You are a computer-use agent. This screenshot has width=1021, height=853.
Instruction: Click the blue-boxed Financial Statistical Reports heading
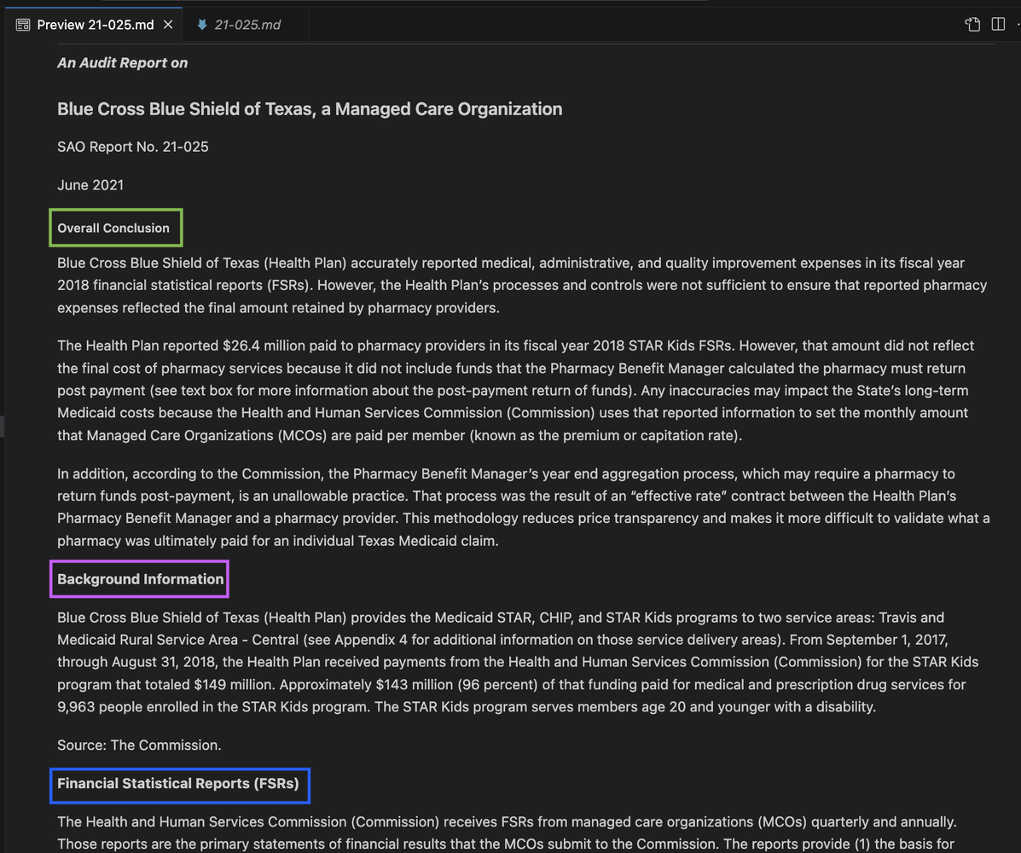pyautogui.click(x=179, y=786)
